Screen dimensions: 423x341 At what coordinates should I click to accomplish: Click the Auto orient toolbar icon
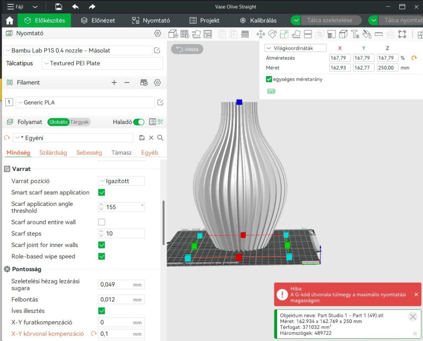point(196,34)
